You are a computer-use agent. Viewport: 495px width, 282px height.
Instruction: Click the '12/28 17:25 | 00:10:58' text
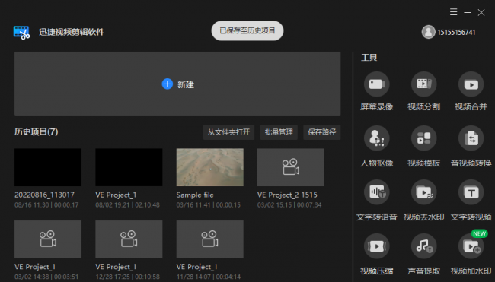(x=127, y=277)
